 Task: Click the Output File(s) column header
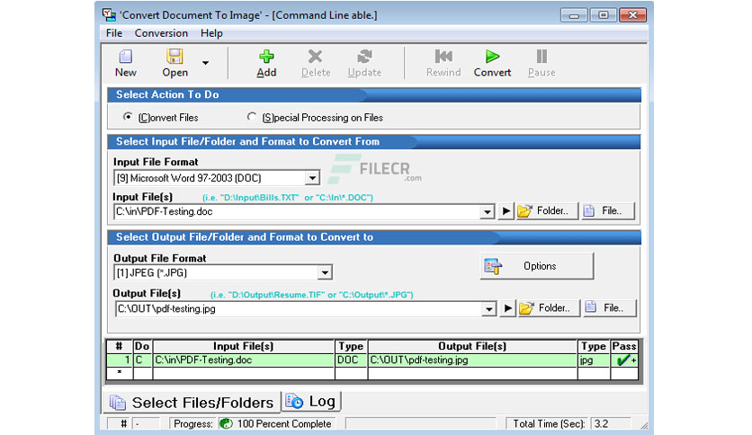coord(472,346)
